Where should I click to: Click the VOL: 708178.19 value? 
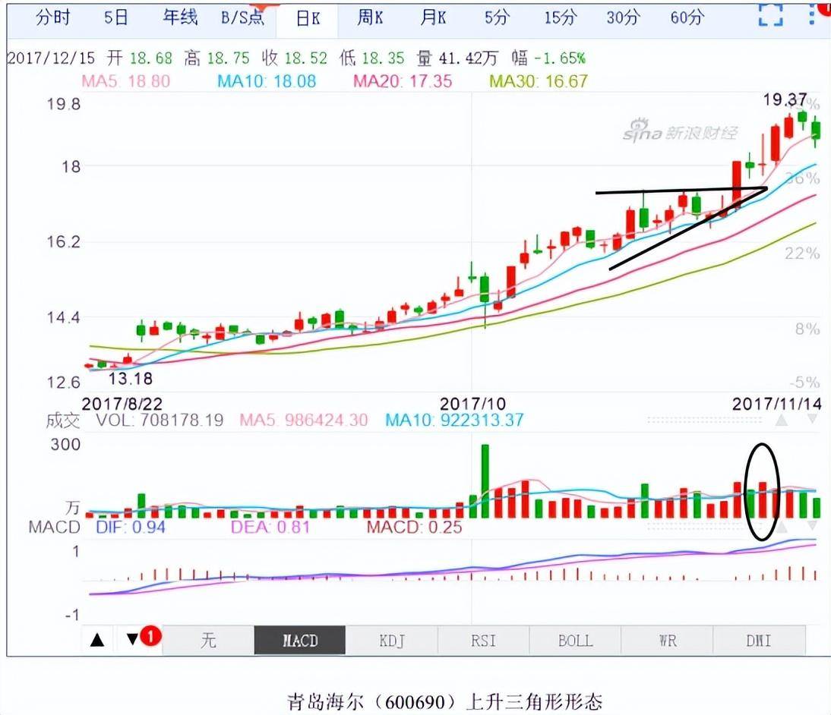(160, 420)
